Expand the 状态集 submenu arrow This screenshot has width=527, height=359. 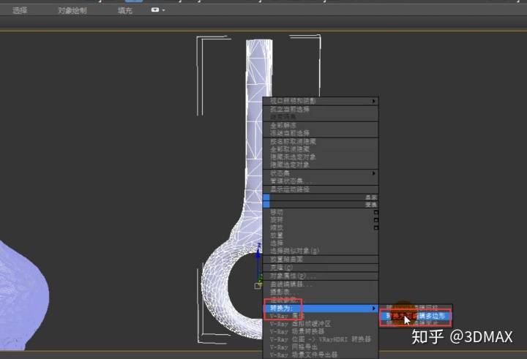point(374,173)
